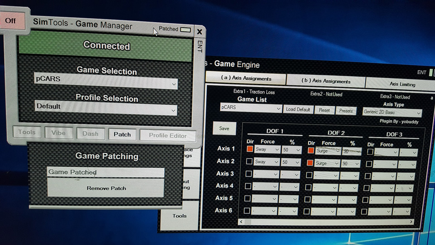Toggle Axis 3 DOF 2 Dir checkbox
The image size is (435, 245).
tap(309, 175)
